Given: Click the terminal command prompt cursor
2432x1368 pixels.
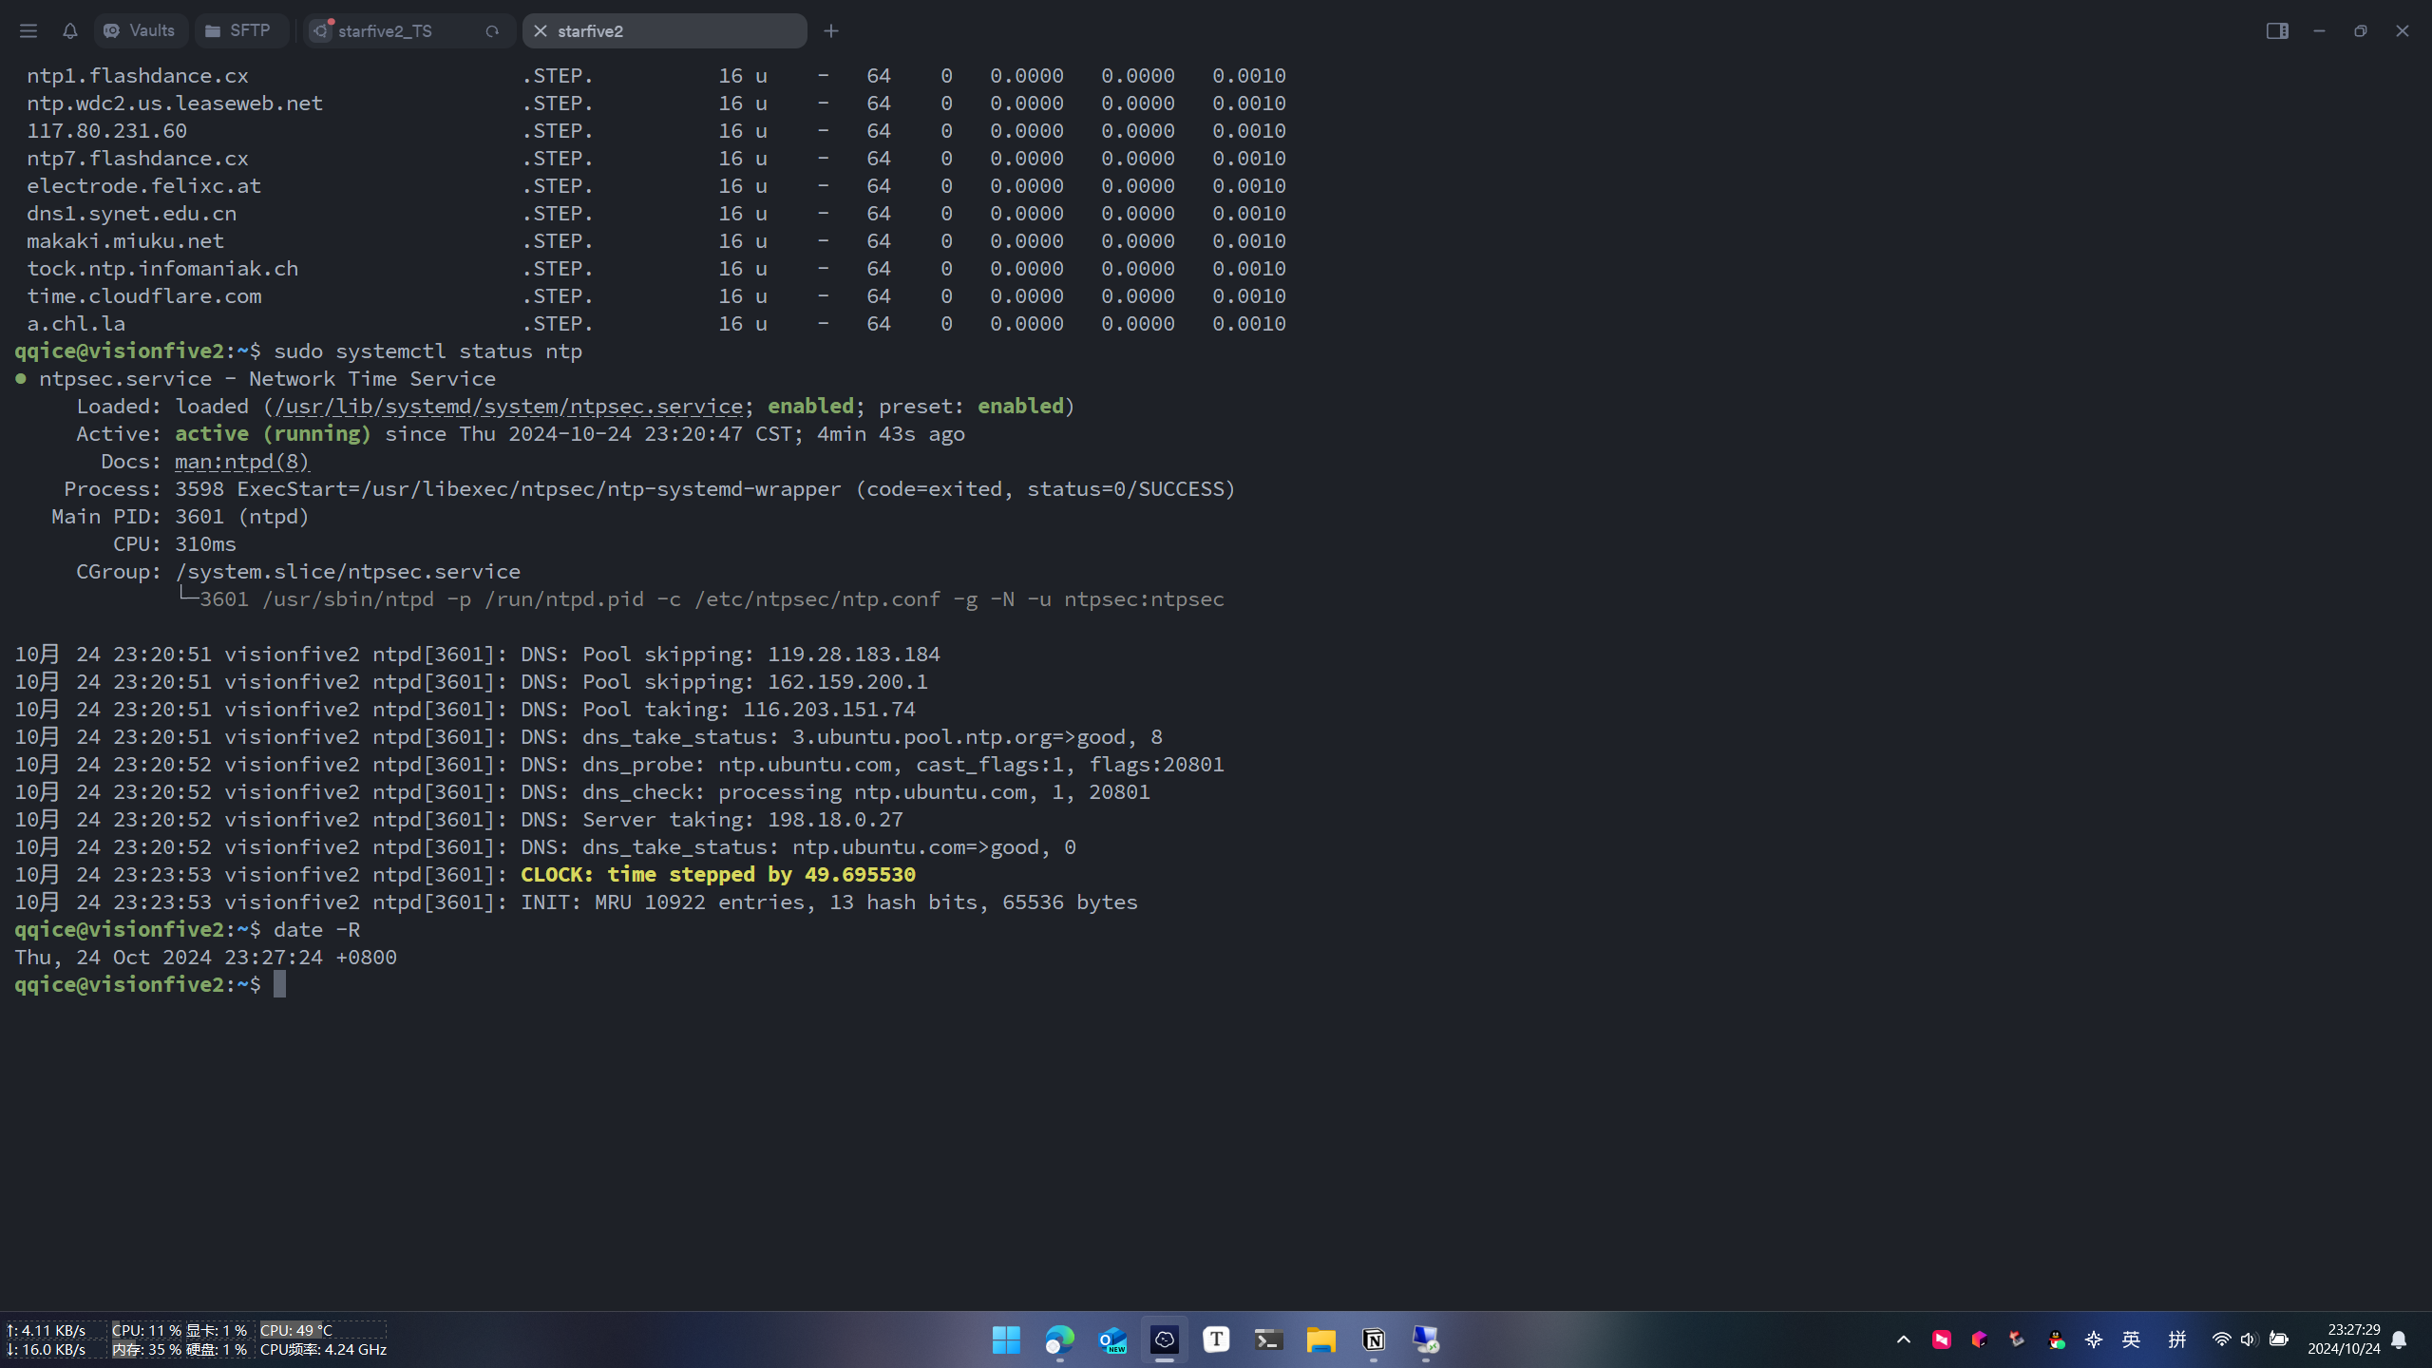Looking at the screenshot, I should 279,985.
